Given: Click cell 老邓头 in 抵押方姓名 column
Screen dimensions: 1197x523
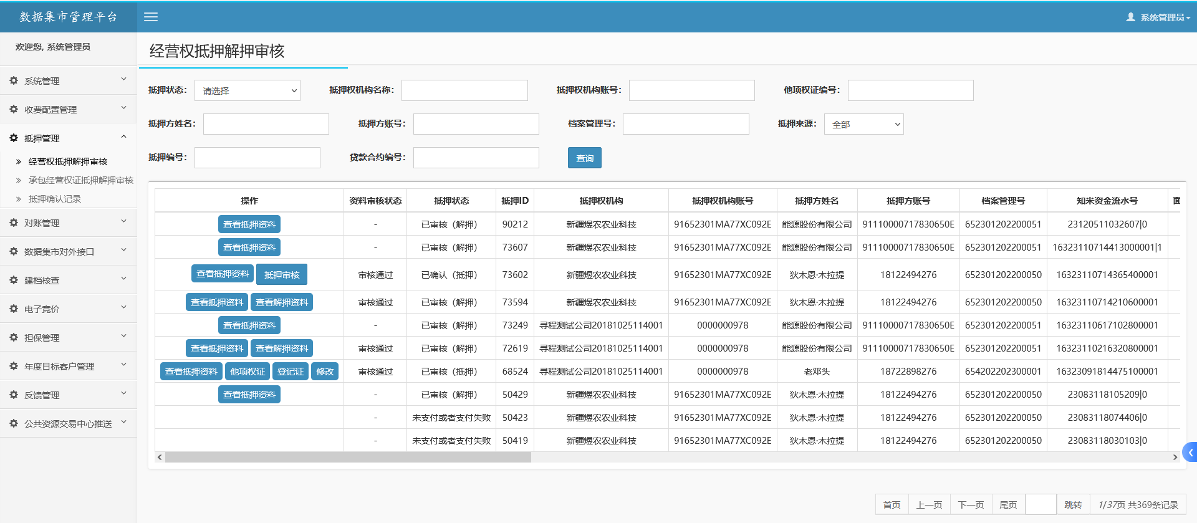Looking at the screenshot, I should pos(817,372).
